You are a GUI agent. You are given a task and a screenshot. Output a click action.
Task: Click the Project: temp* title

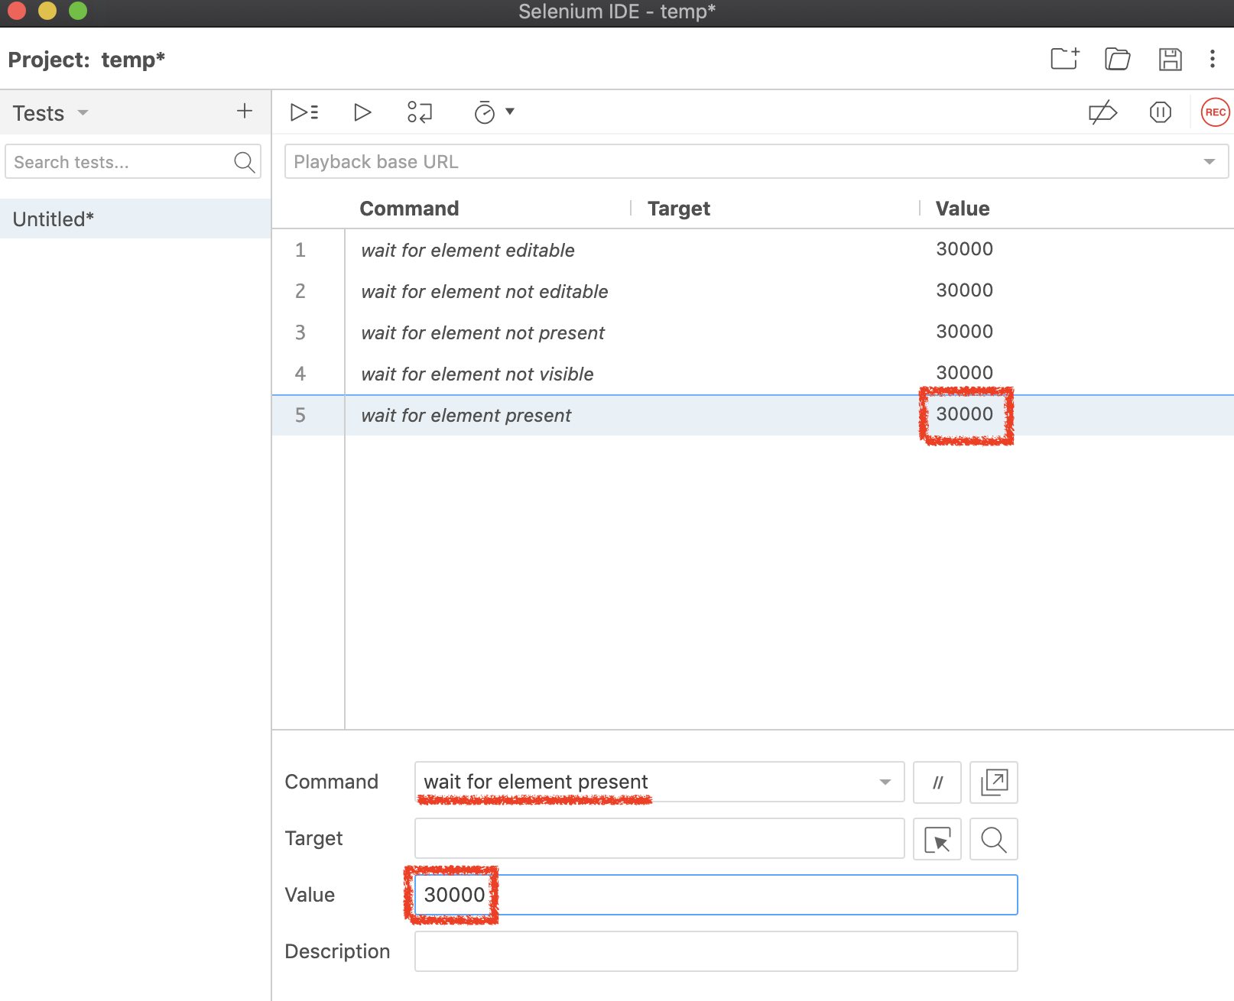point(86,60)
